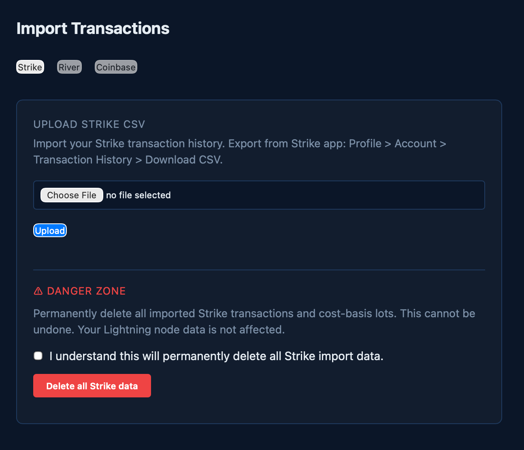Image resolution: width=524 pixels, height=450 pixels.
Task: Click the 'I understand this will permanently delete' label
Action: pyautogui.click(x=216, y=356)
